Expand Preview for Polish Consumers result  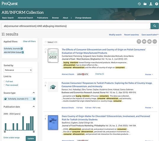point(149,74)
